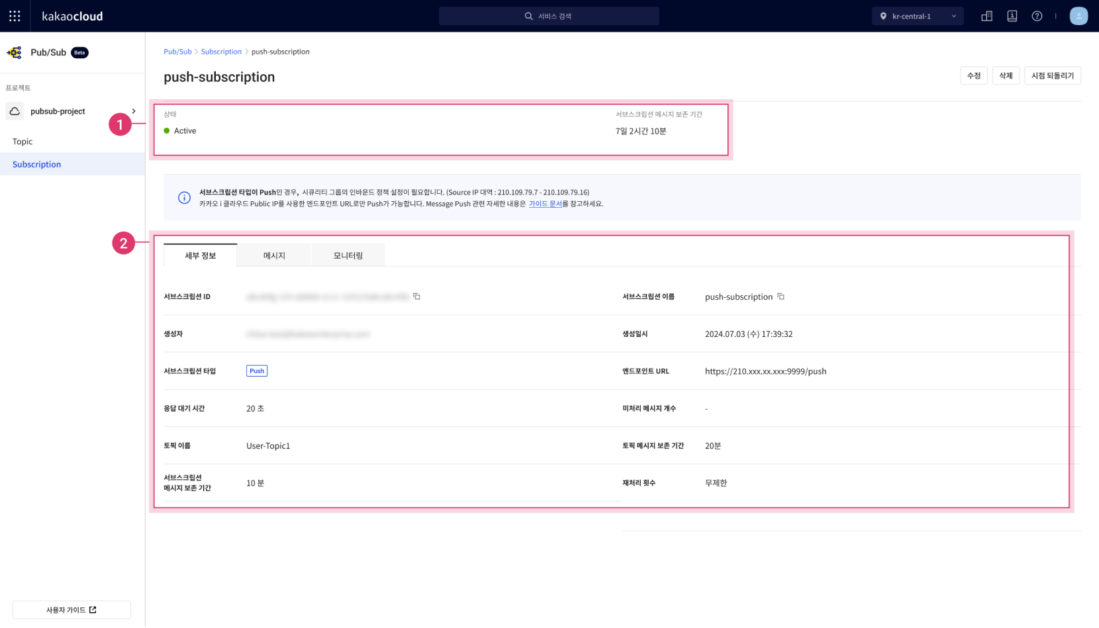Click the push-subscription breadcrumb text
Screen dimensions: 1099x628
point(280,52)
